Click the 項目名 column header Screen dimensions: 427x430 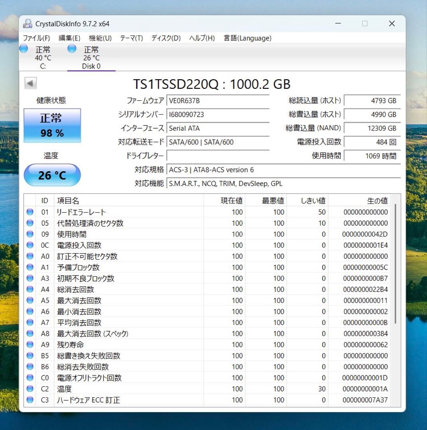pos(129,200)
